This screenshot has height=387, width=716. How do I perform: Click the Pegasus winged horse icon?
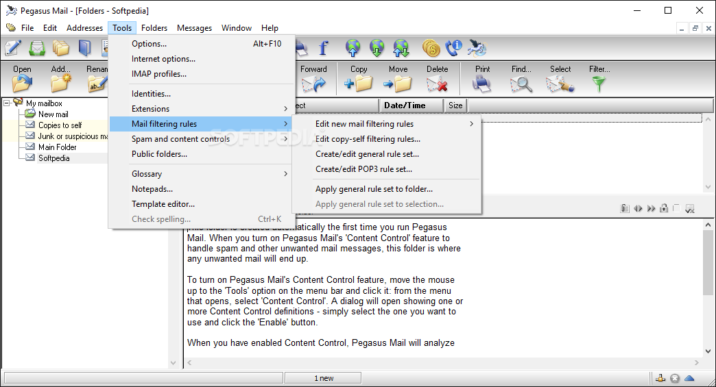pyautogui.click(x=477, y=48)
